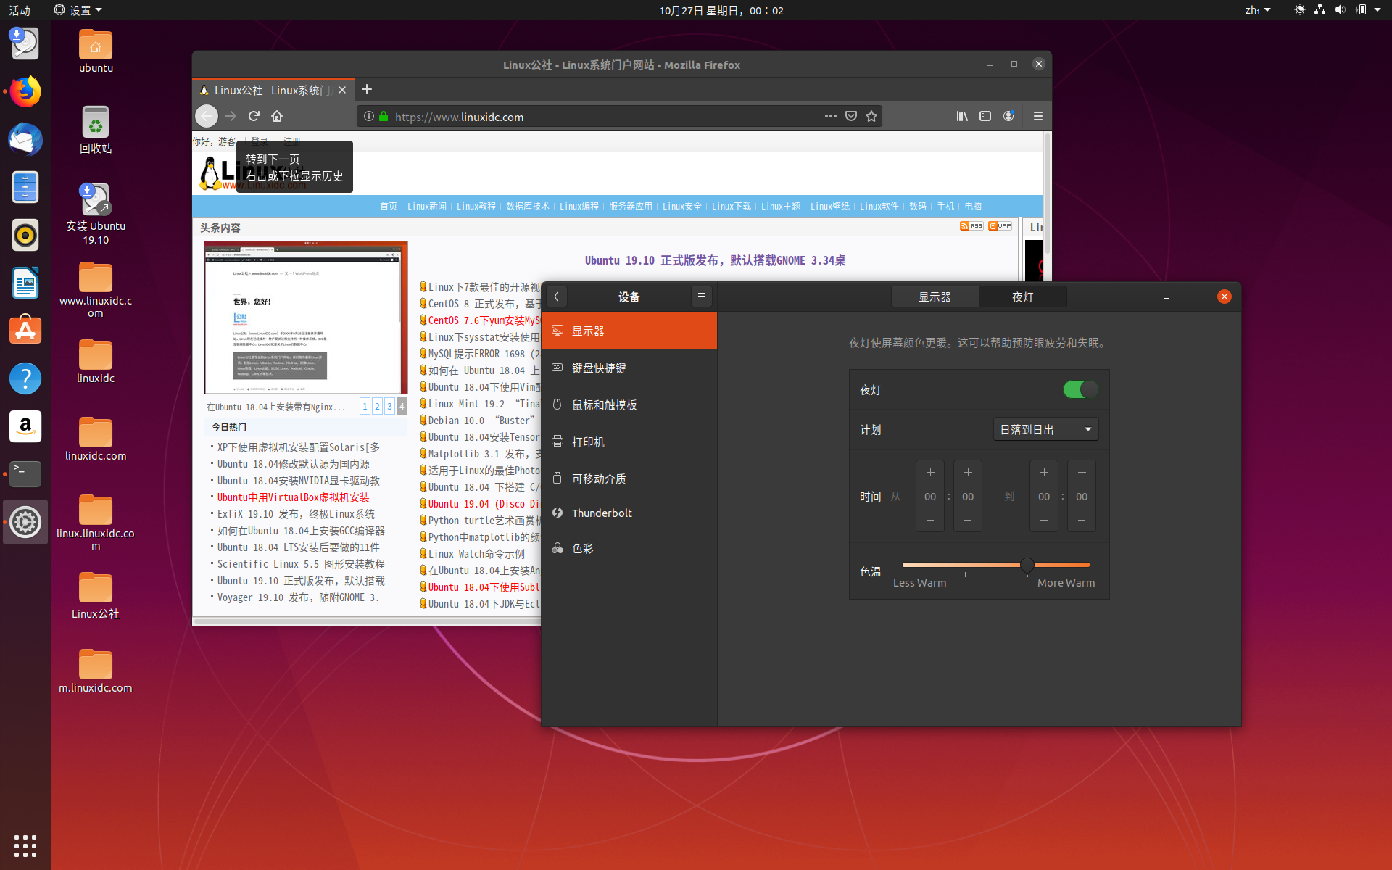This screenshot has height=870, width=1392.
Task: Open the Linux教程 navigation link
Action: click(476, 206)
